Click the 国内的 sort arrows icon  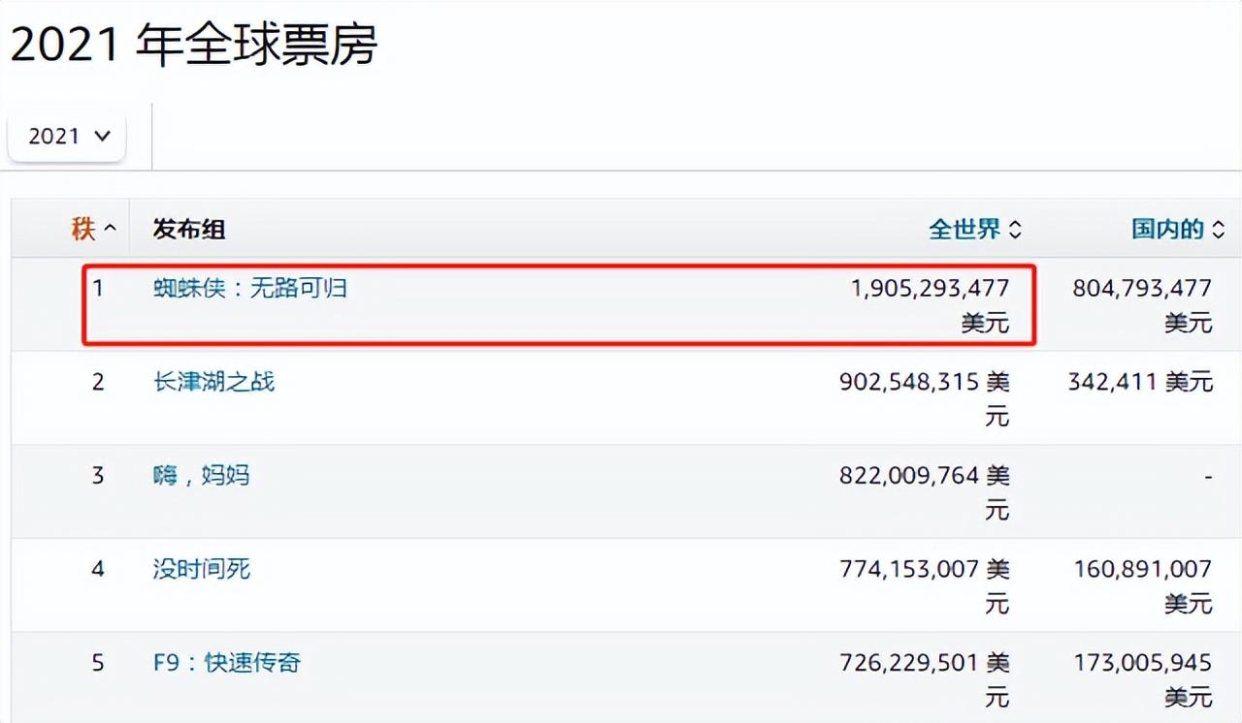click(x=1219, y=230)
